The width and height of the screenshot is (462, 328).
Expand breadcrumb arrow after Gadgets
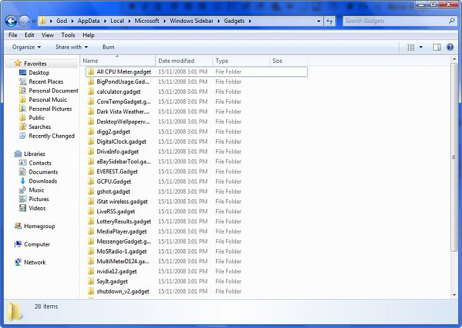250,21
